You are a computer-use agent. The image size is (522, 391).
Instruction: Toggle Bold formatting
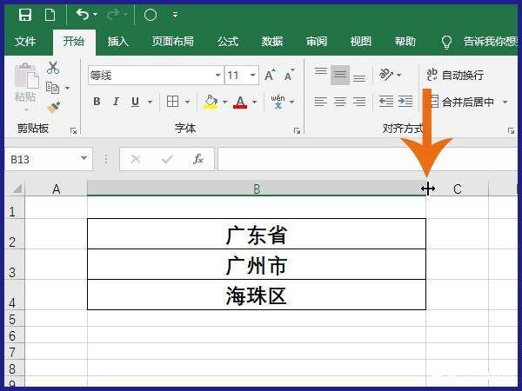point(97,102)
